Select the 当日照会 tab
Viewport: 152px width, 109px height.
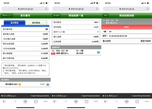pyautogui.click(x=14, y=23)
